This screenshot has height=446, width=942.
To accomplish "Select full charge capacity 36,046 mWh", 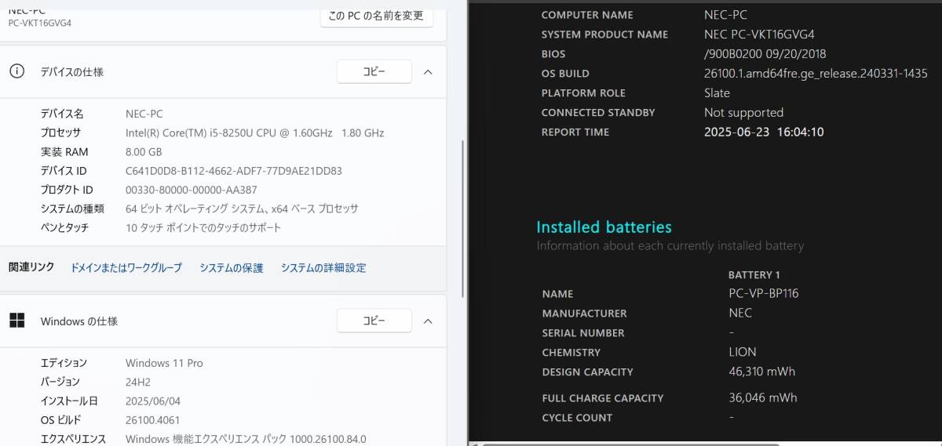I will (762, 397).
